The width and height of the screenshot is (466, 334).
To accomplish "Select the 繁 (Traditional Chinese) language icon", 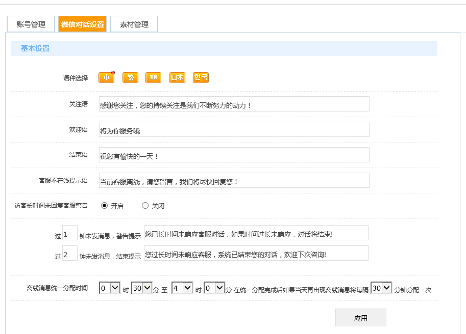I will 130,77.
